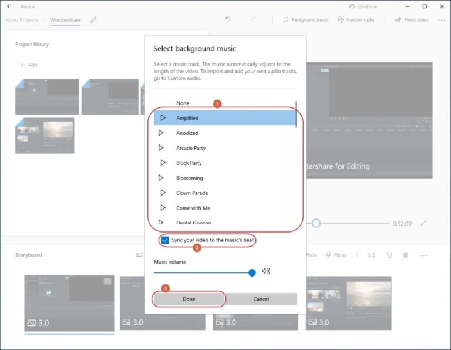Image resolution: width=451 pixels, height=350 pixels.
Task: Click the Music volume slider handle
Action: click(252, 272)
